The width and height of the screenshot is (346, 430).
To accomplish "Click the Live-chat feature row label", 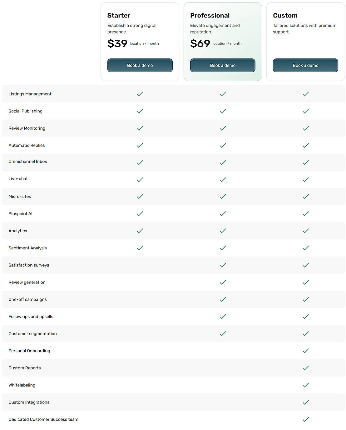I will (x=18, y=179).
